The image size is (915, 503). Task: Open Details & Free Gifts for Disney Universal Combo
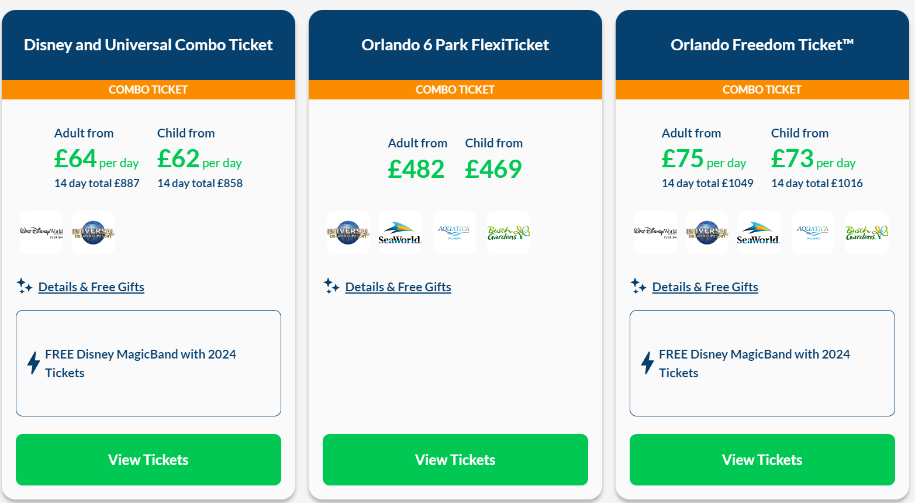(x=91, y=287)
